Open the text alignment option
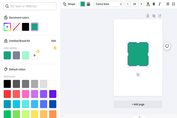Viewport: 177px width, 118px height. 168,4
